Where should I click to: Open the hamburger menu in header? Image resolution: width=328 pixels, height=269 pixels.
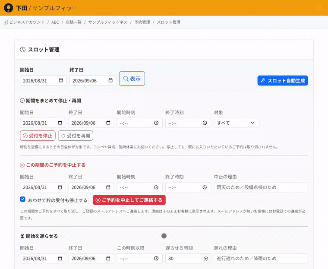[319, 8]
